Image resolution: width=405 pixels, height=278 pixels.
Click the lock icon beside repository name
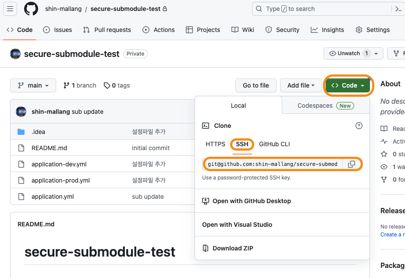165,9
